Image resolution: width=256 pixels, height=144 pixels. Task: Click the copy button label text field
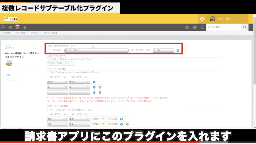[60, 63]
